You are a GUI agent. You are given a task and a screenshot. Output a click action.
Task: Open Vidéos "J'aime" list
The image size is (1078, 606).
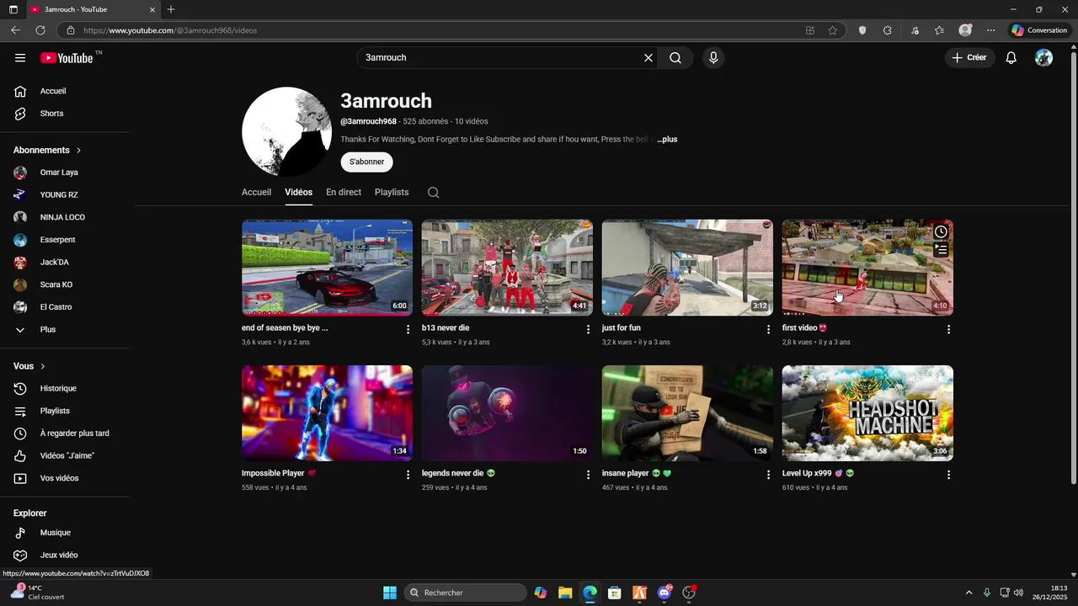click(x=65, y=456)
